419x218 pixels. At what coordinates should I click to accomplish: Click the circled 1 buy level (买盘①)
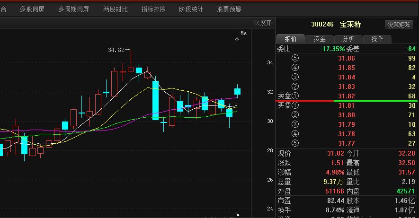[286, 105]
